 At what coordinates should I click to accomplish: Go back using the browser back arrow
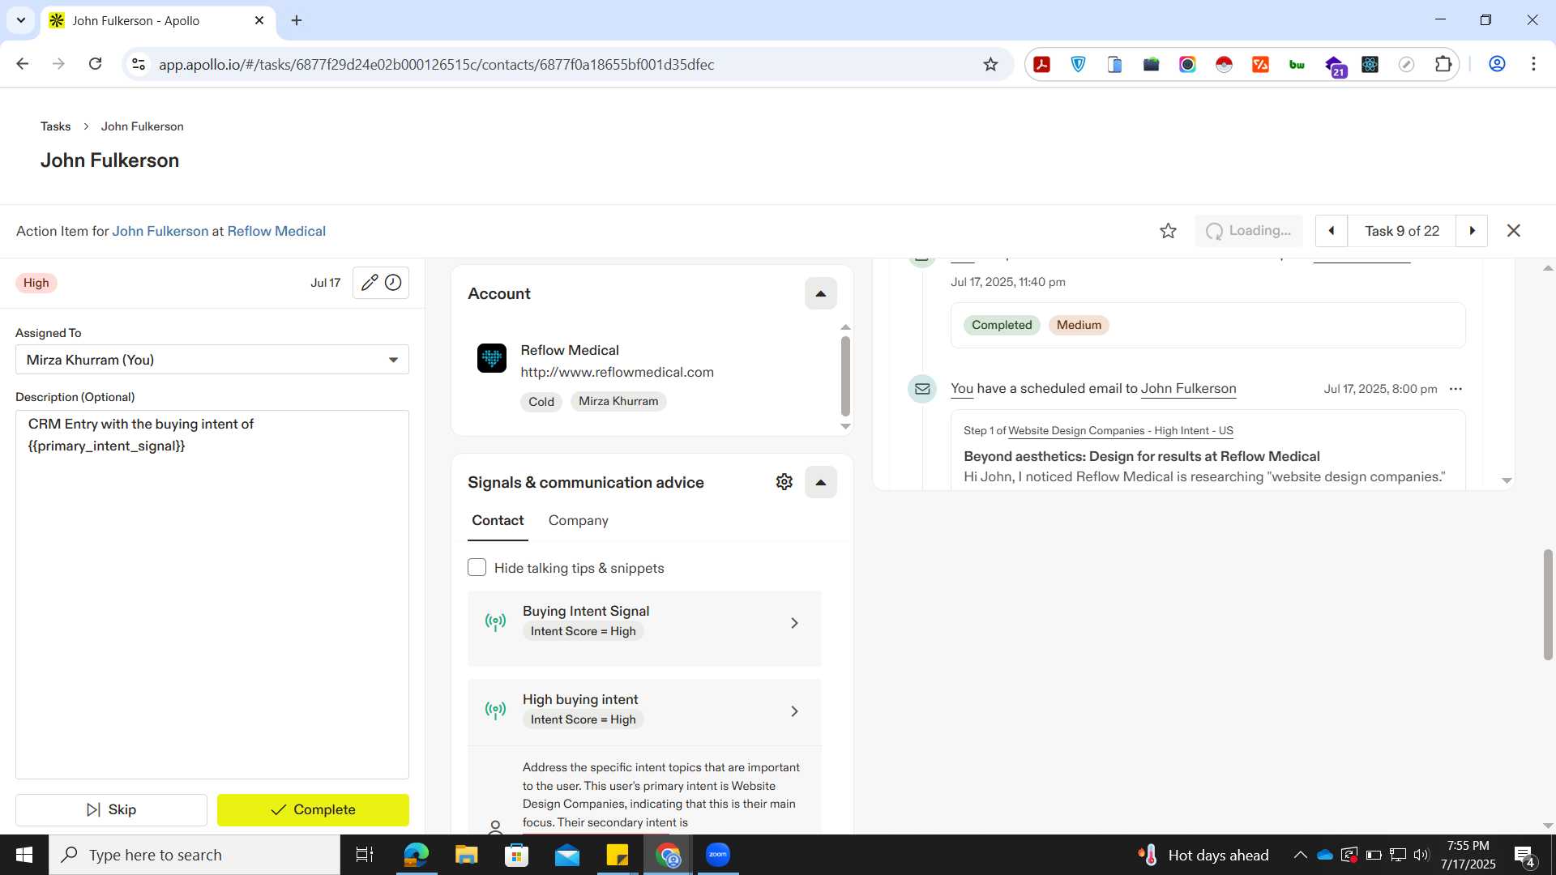(23, 64)
